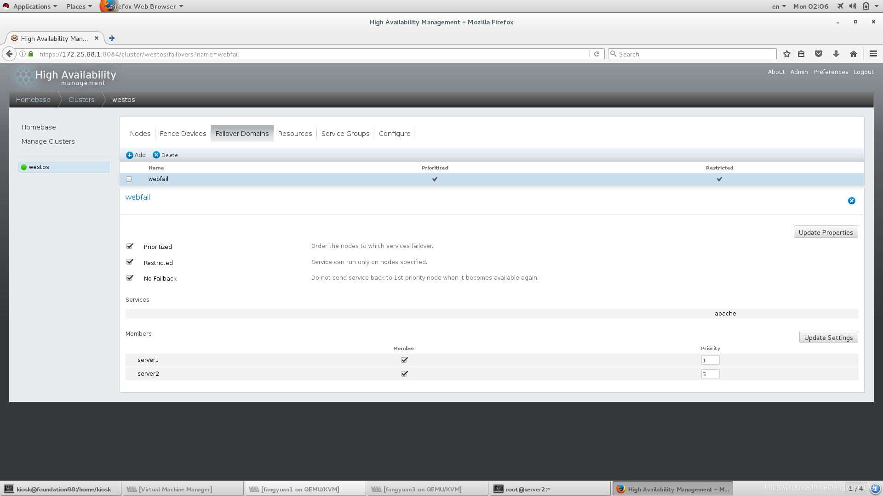Toggle server2 member checkbox
The image size is (883, 496).
[x=404, y=373]
